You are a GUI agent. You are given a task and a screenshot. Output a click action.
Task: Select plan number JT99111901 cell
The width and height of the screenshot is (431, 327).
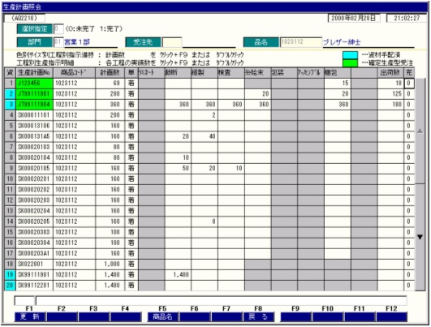(x=35, y=94)
